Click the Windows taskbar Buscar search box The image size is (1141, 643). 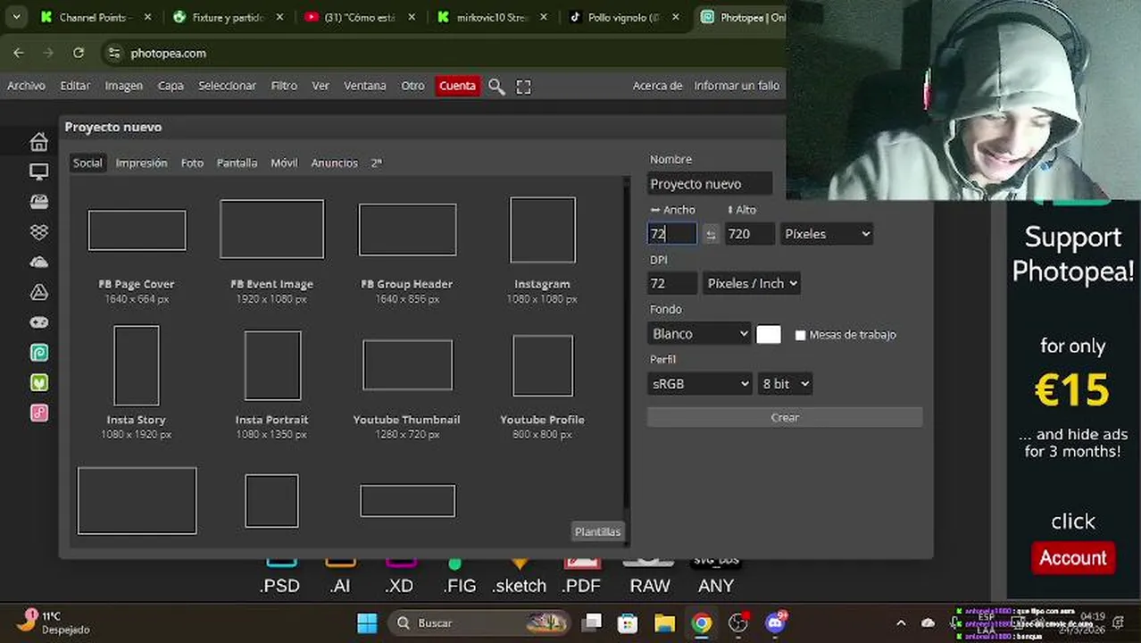[479, 622]
